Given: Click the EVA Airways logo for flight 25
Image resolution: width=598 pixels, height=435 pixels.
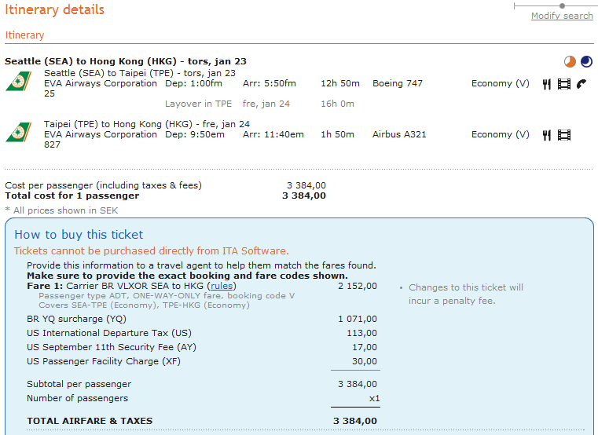Looking at the screenshot, I should pyautogui.click(x=18, y=82).
